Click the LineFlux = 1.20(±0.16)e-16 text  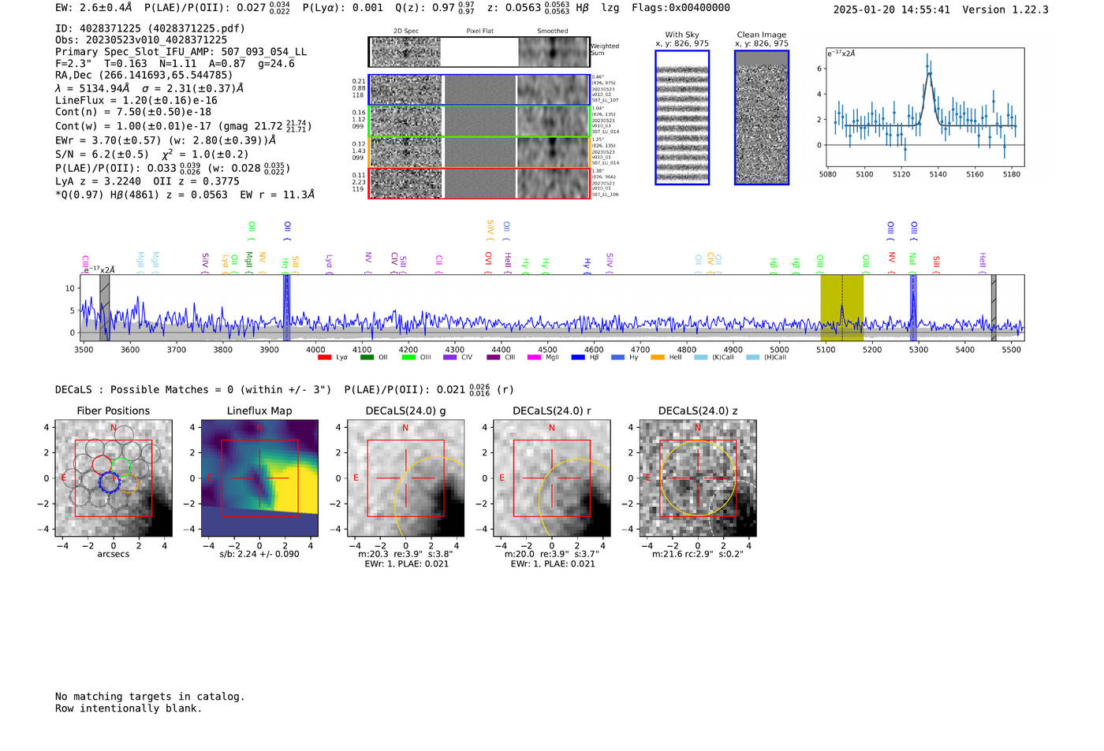[136, 101]
